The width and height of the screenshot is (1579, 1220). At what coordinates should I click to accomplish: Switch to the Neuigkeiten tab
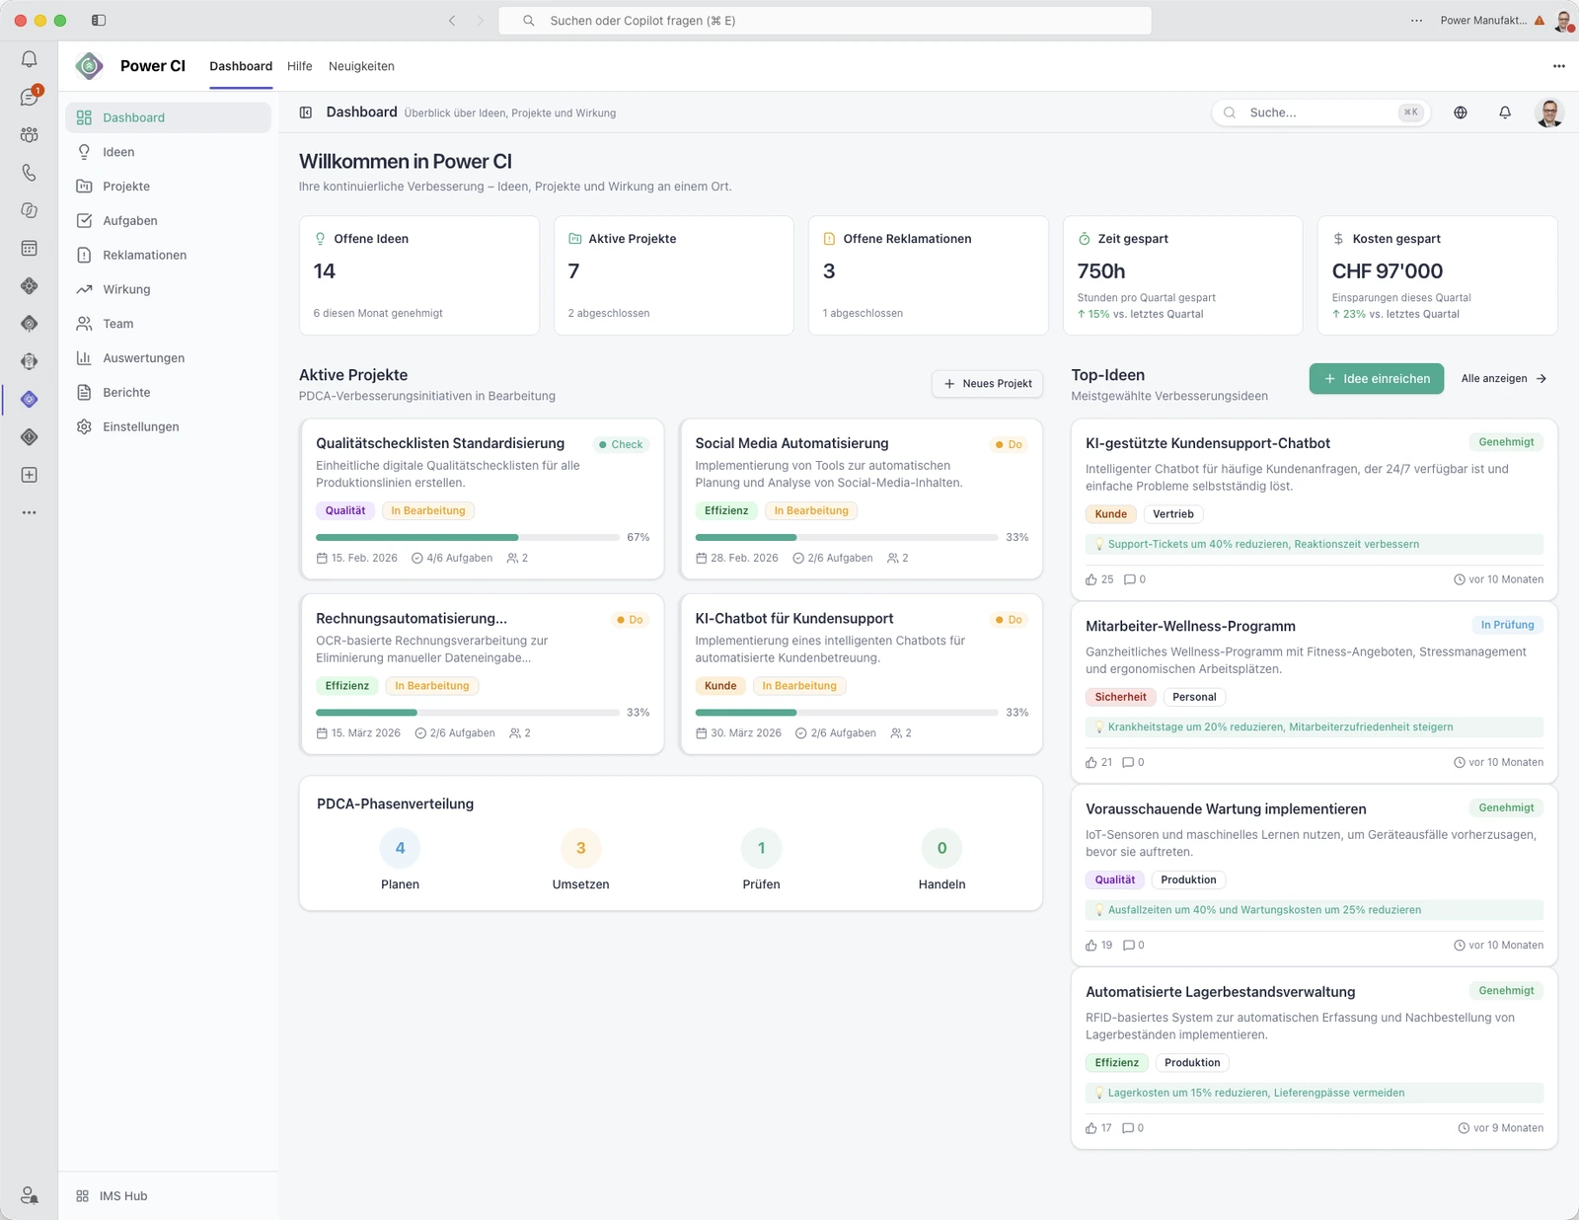361,66
